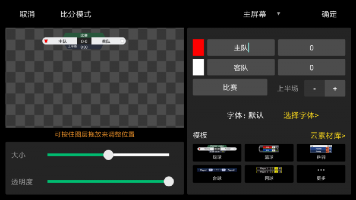Open 选择字体 font chooser link

[x=301, y=115]
